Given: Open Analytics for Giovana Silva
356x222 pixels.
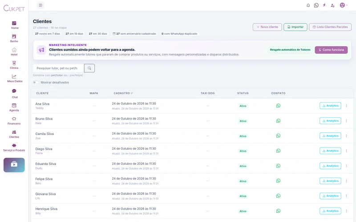Looking at the screenshot, I should click(x=330, y=196).
